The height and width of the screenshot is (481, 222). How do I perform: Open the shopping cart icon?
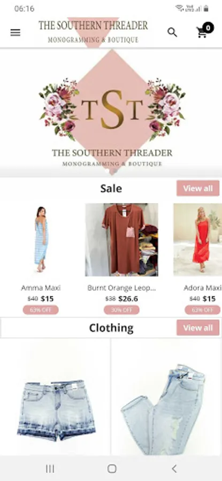pos(202,33)
